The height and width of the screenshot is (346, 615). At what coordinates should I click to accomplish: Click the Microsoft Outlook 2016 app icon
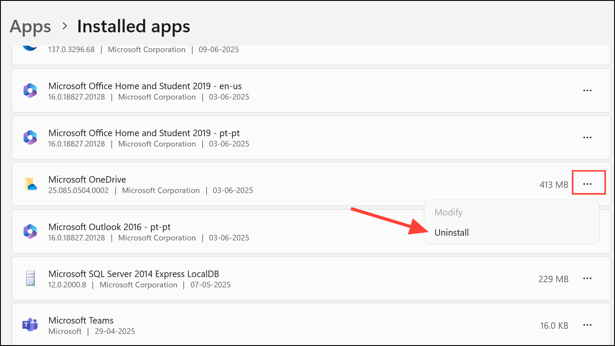click(x=30, y=231)
